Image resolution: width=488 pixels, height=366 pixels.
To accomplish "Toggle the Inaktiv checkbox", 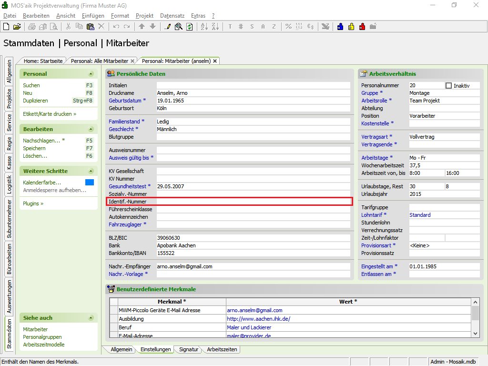I will [448, 86].
